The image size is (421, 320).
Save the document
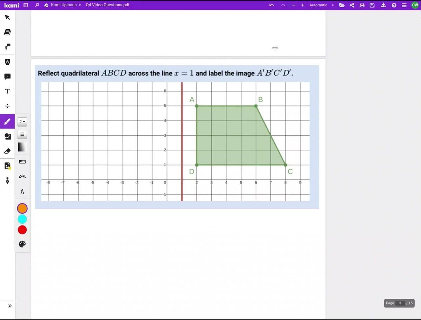[x=373, y=5]
